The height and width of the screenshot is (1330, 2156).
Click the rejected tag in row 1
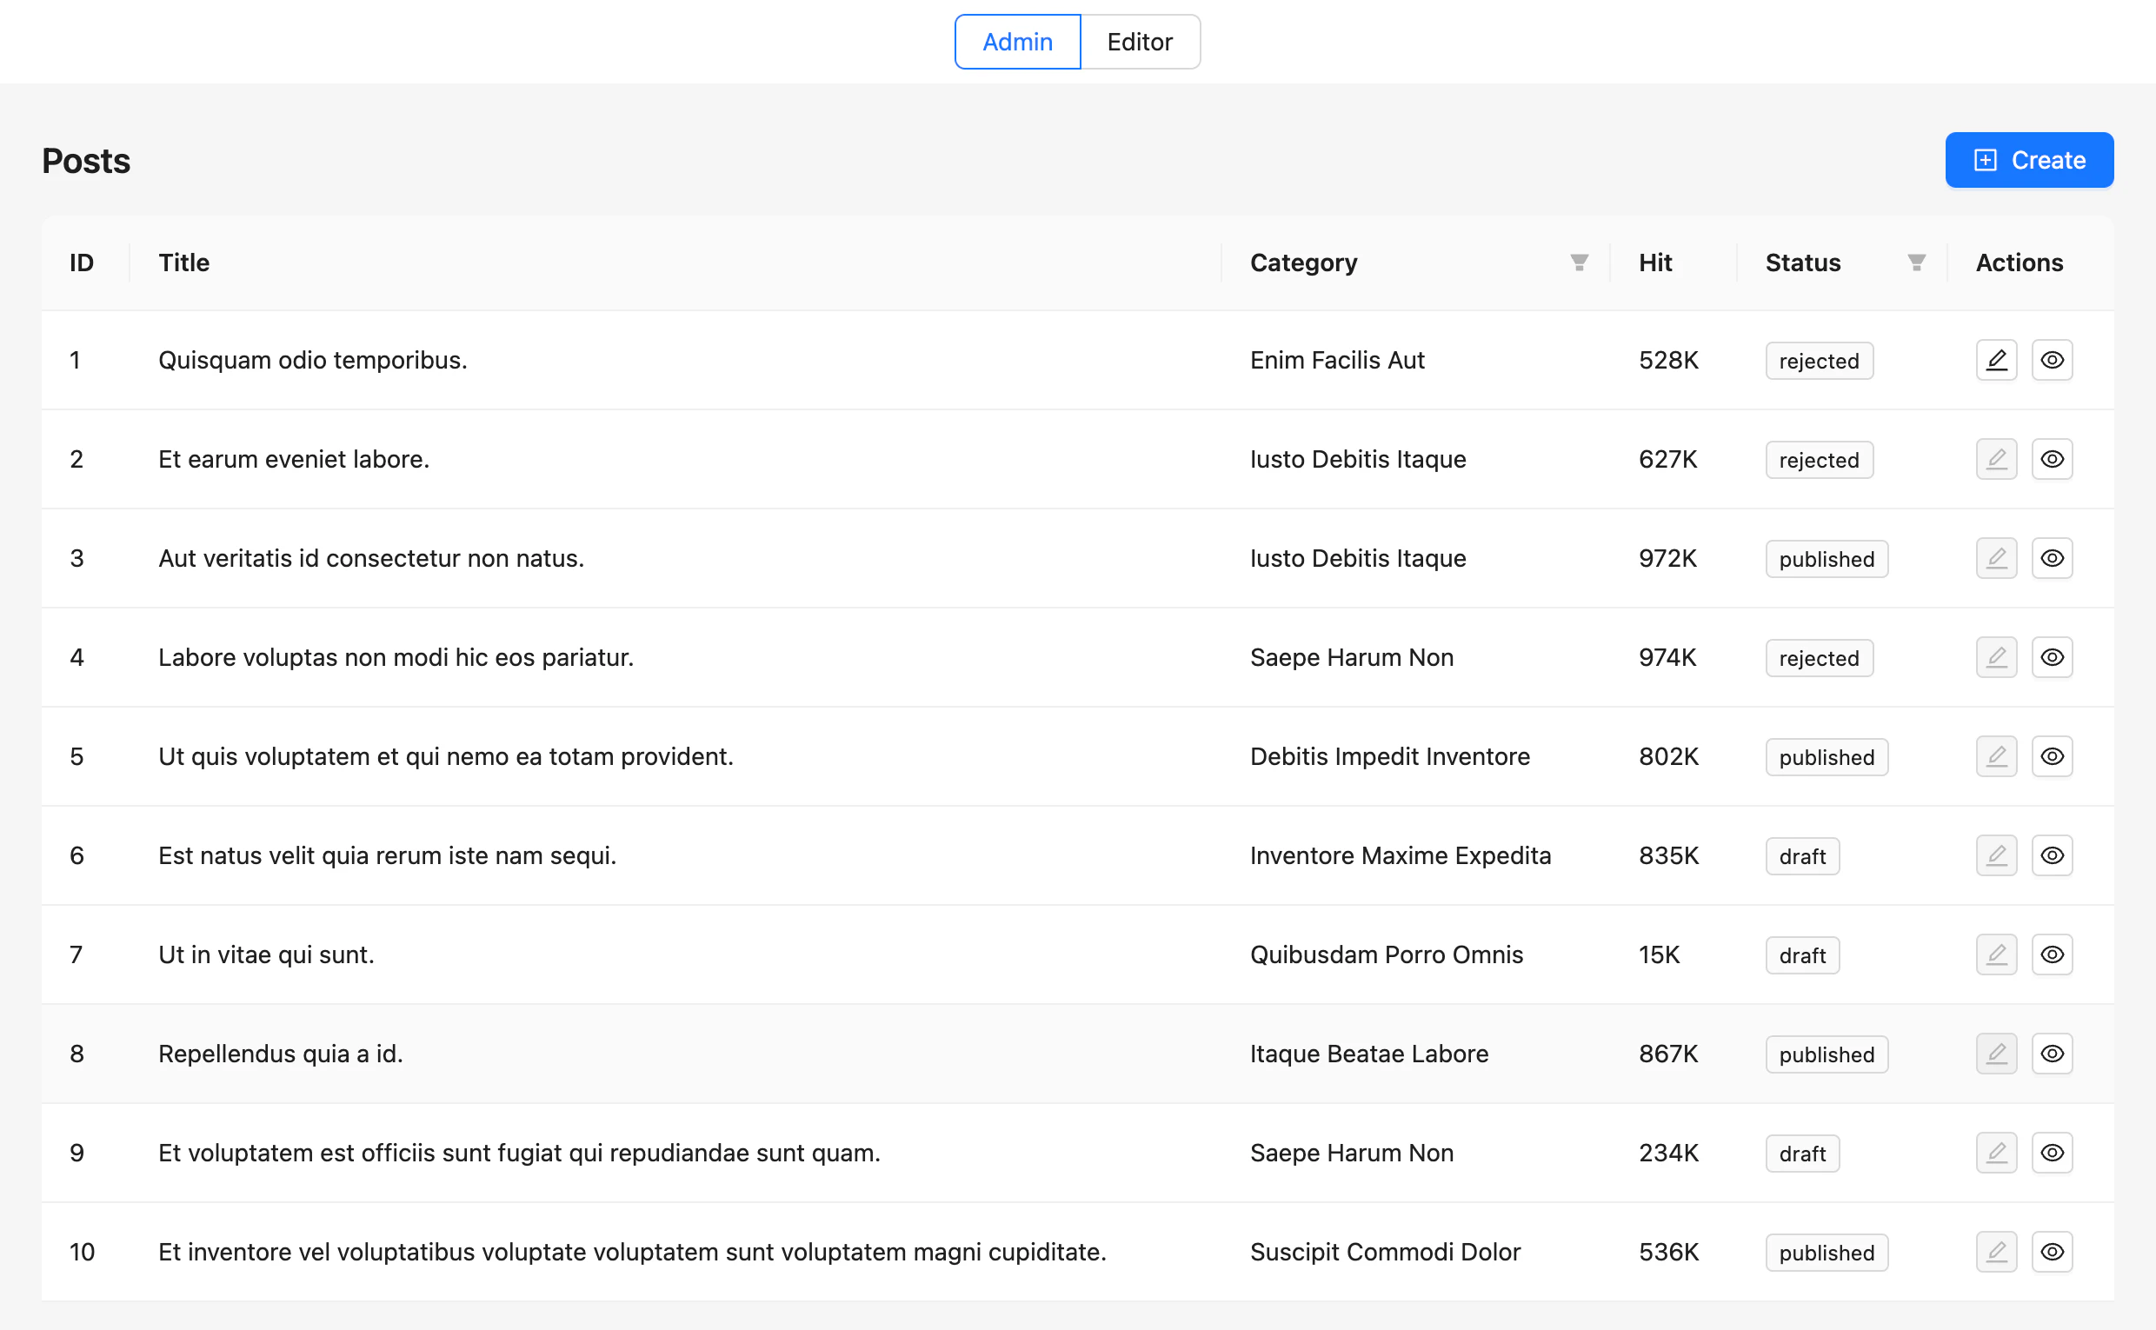pyautogui.click(x=1819, y=361)
